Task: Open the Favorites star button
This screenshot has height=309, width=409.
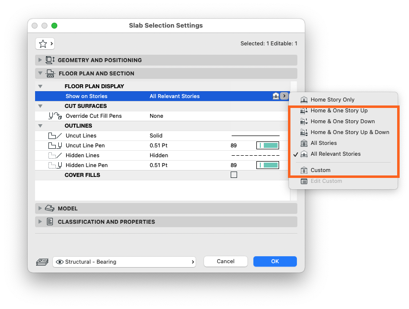Action: [45, 44]
